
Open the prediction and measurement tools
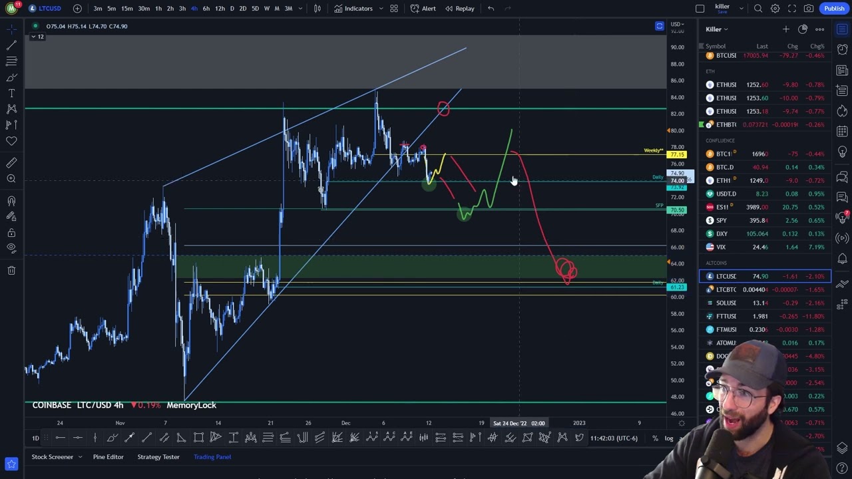[x=11, y=124]
